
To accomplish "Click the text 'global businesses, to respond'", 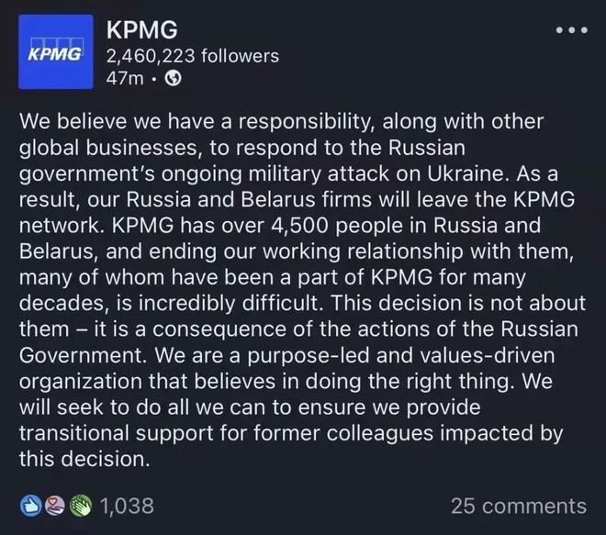I will 169,148.
